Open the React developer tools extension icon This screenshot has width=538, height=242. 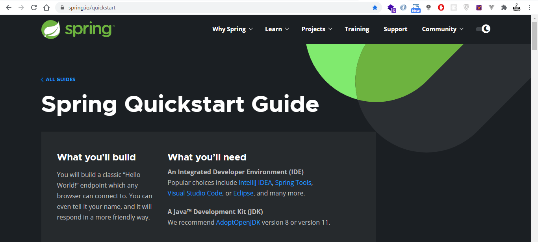(x=454, y=7)
